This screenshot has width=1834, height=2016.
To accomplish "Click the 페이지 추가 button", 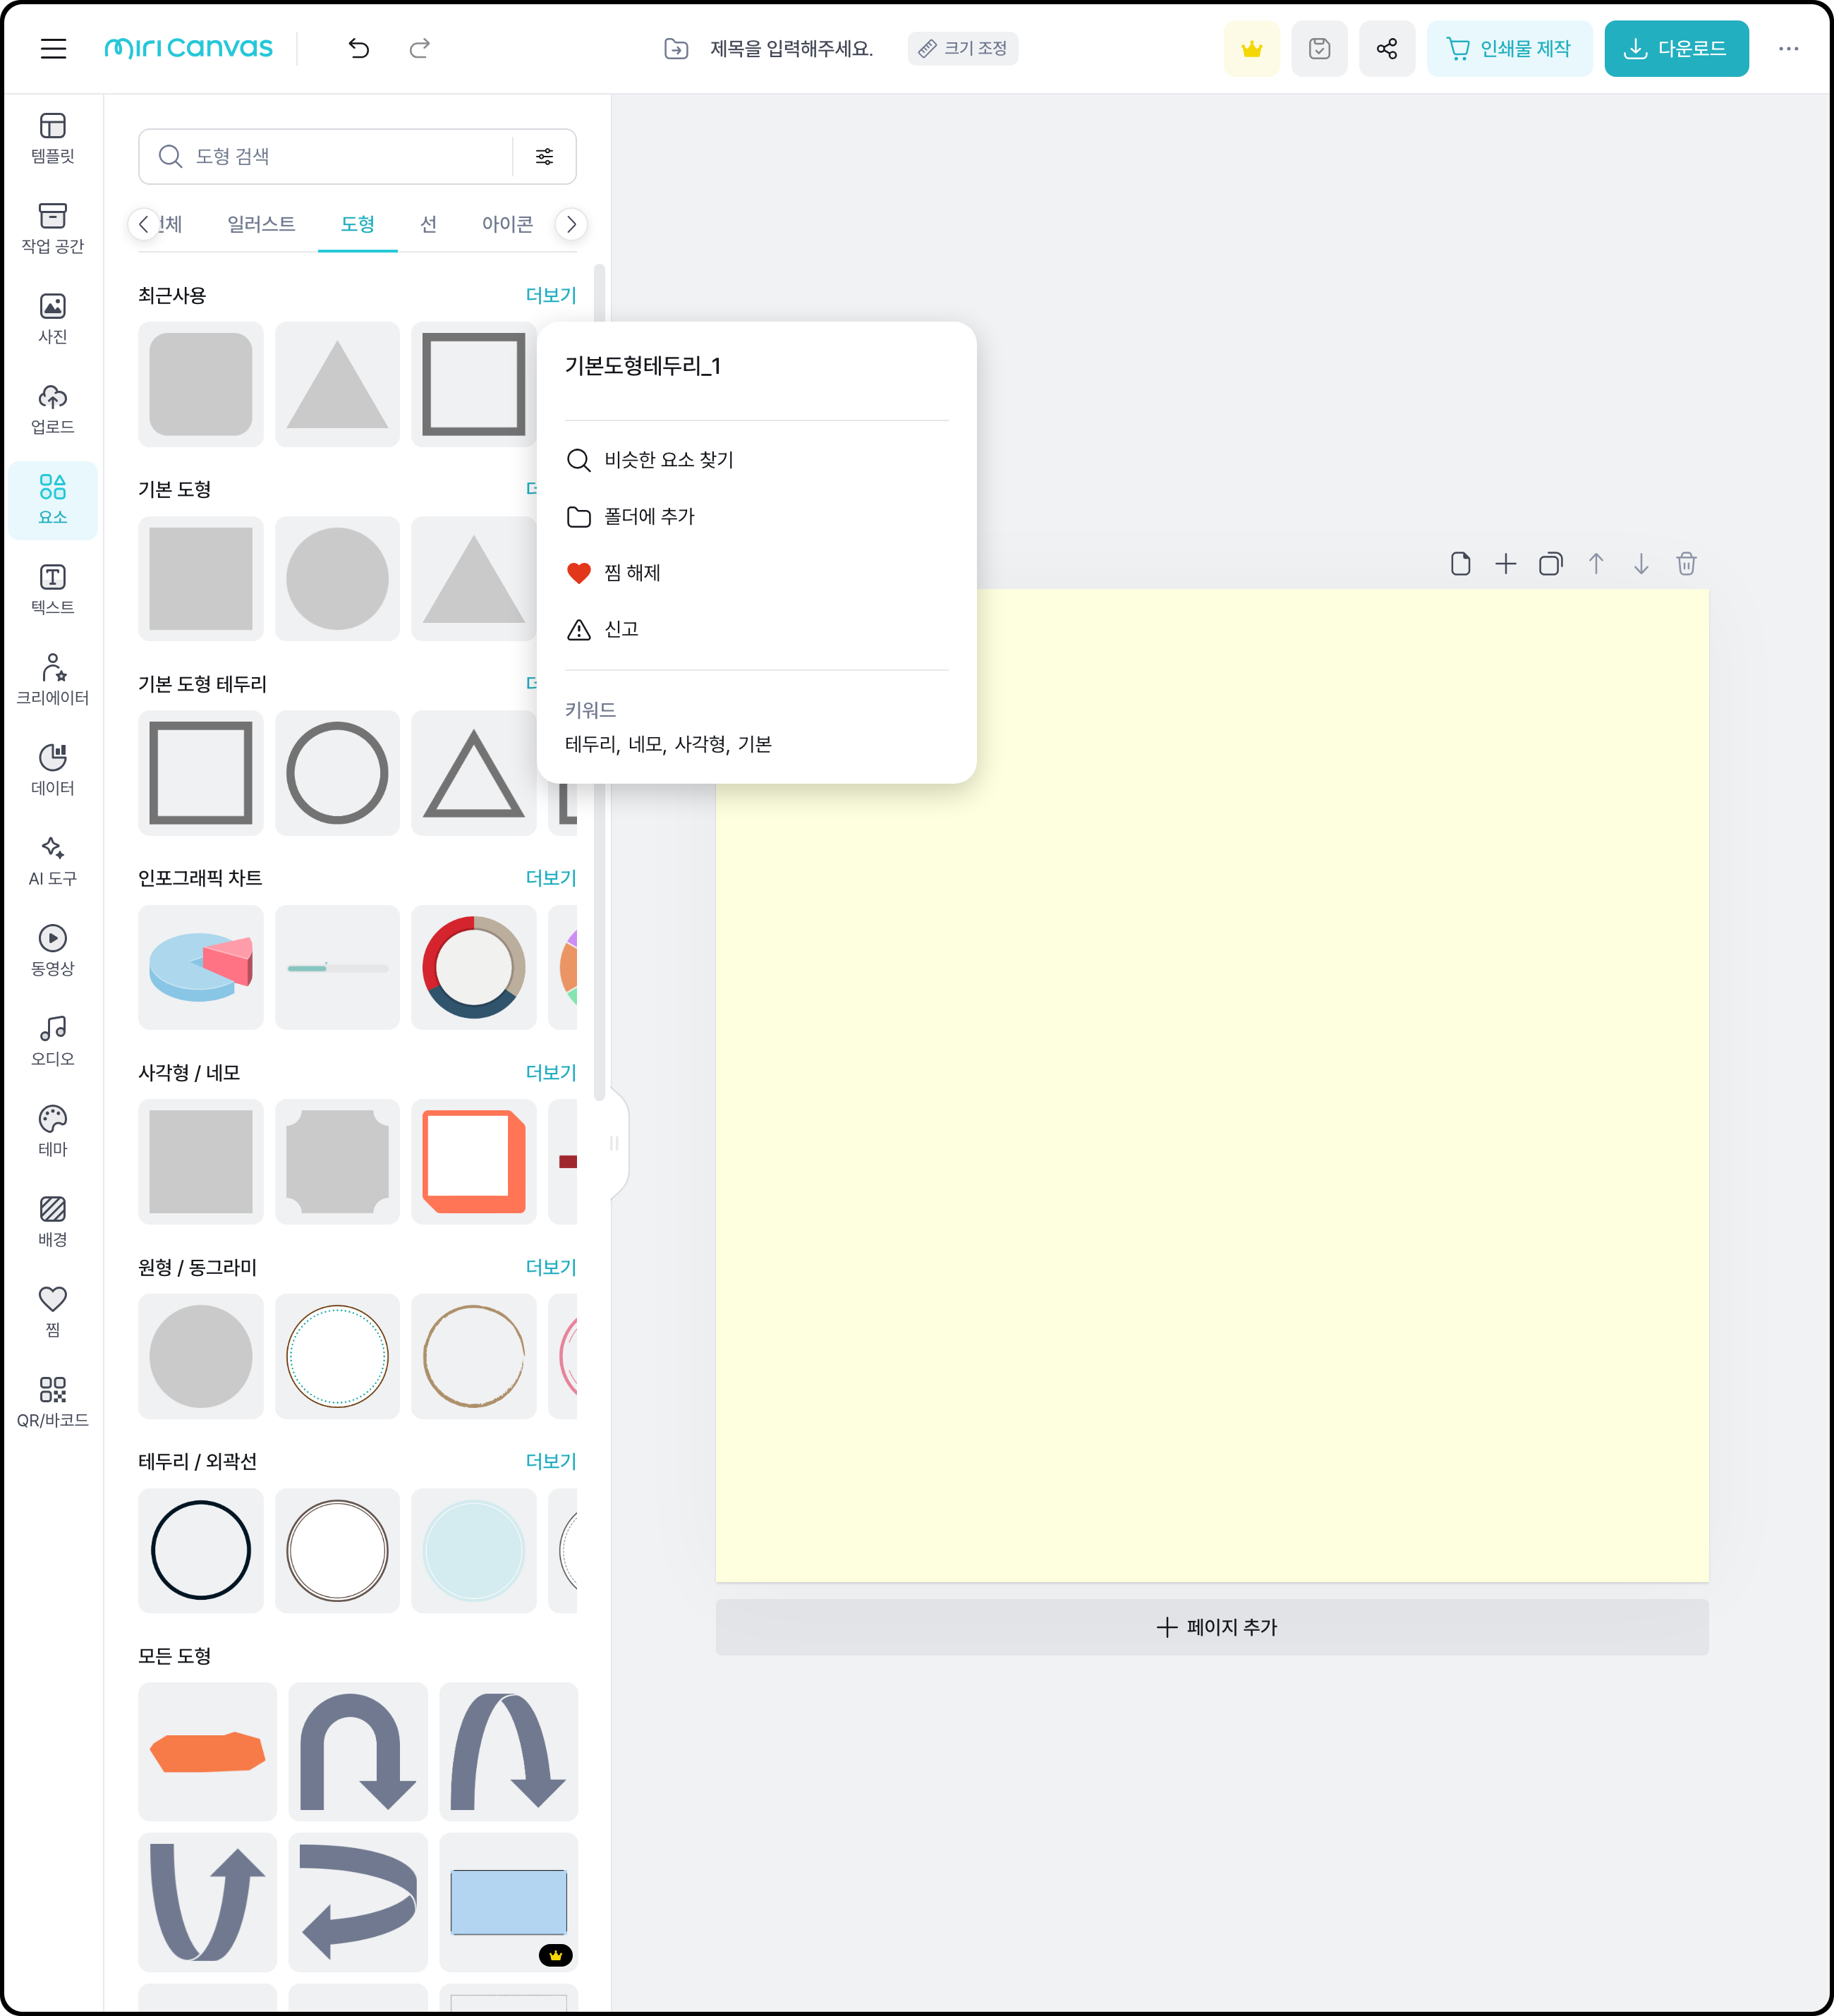I will coord(1212,1627).
